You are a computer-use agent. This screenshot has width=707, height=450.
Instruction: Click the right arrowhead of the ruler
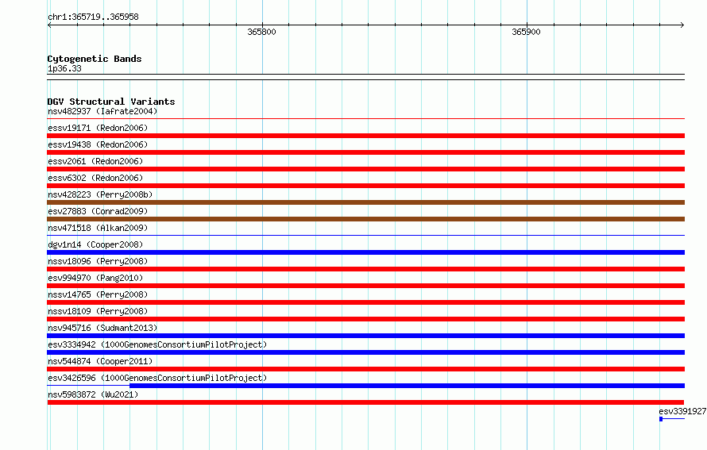click(682, 25)
